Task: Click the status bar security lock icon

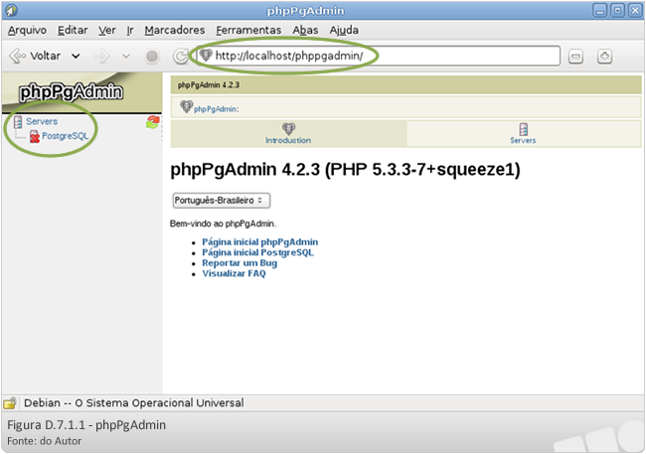Action: pyautogui.click(x=10, y=403)
